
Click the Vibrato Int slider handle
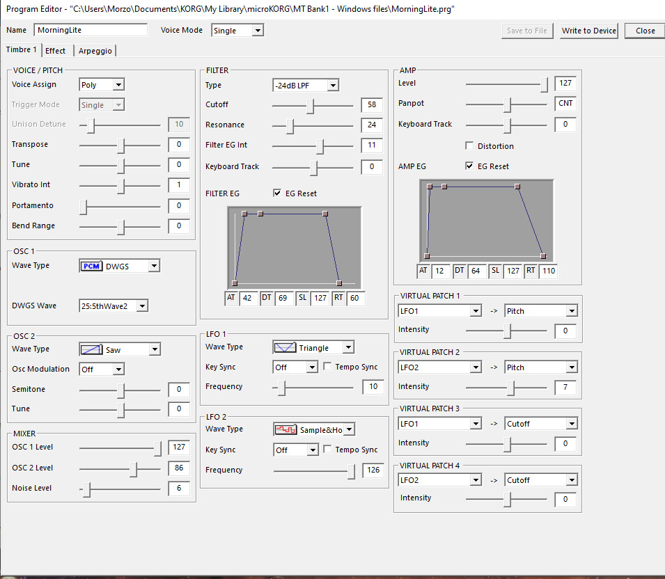coord(121,186)
